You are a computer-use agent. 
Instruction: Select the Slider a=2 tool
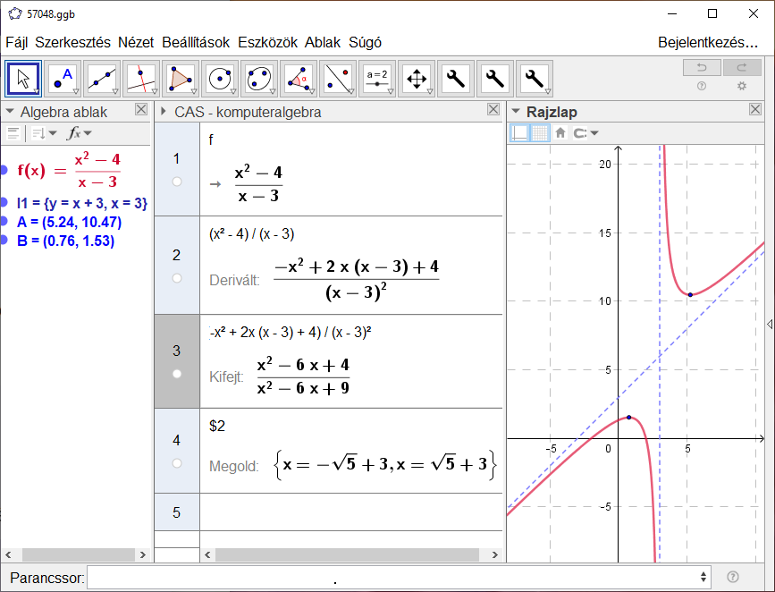coord(377,79)
